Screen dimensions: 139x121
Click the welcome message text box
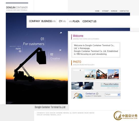(x=96, y=50)
